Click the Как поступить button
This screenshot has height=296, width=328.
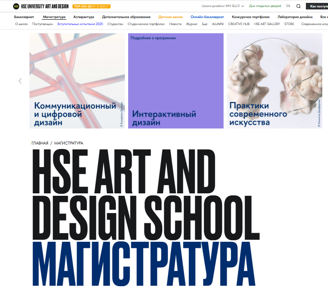click(x=317, y=6)
